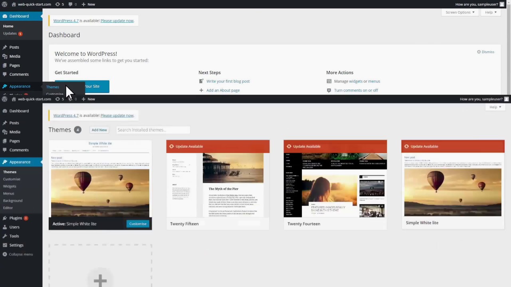Open the sampleuser account menu in Themes admin bar
This screenshot has width=511, height=287.
484,99
